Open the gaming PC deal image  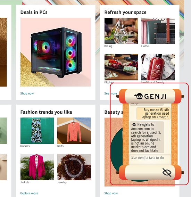click(56, 52)
